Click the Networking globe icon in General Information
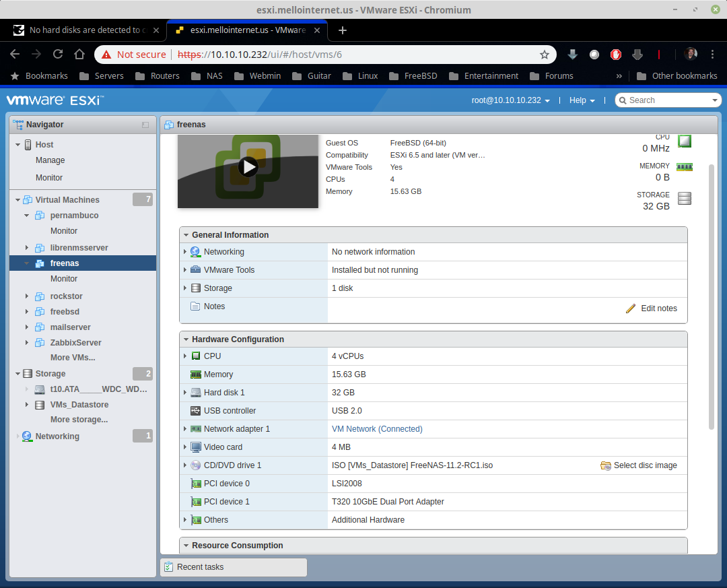727x588 pixels. tap(196, 251)
